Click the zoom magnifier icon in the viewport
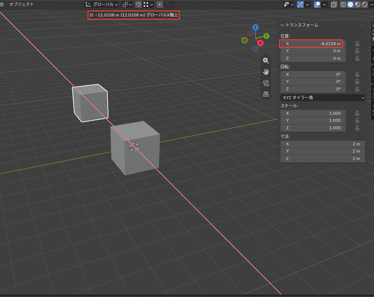 pyautogui.click(x=266, y=61)
